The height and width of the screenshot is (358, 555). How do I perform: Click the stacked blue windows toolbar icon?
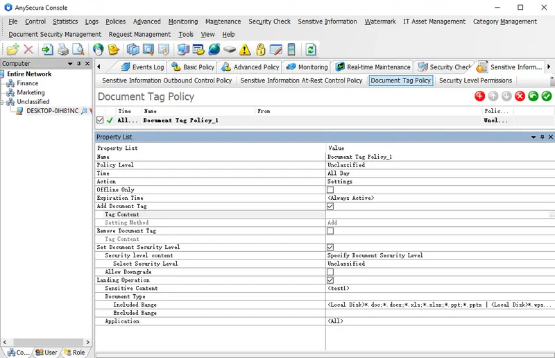tap(133, 49)
